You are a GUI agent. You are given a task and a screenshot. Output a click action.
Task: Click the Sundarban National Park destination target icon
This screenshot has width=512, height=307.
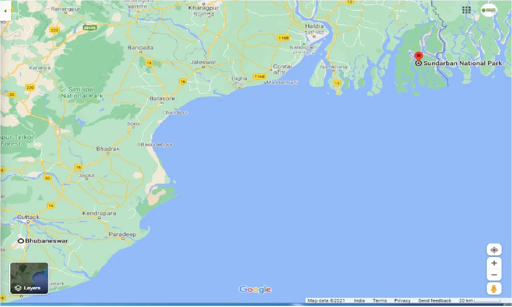pos(418,63)
